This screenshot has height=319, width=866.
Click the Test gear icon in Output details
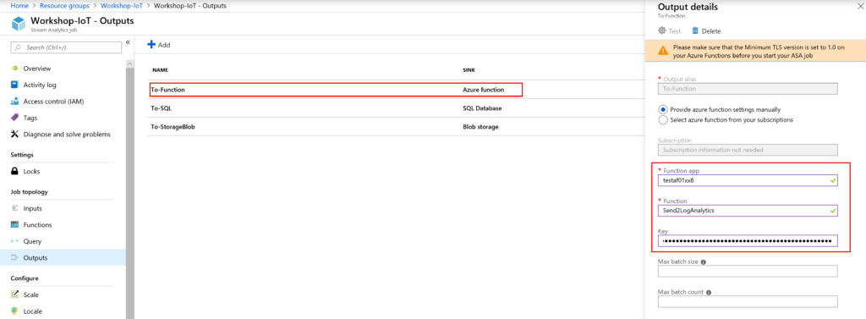(661, 31)
